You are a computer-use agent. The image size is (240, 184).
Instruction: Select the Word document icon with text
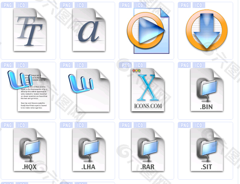tap(30, 90)
